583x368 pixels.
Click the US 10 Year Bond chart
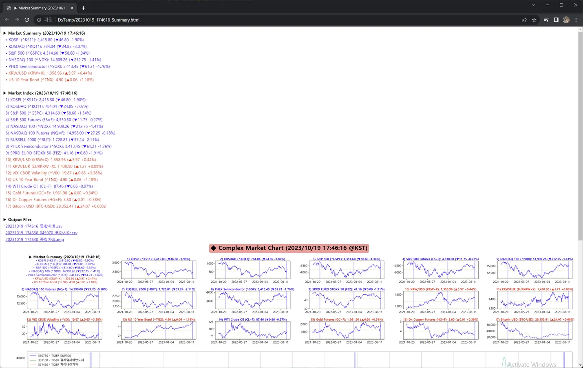click(x=159, y=331)
